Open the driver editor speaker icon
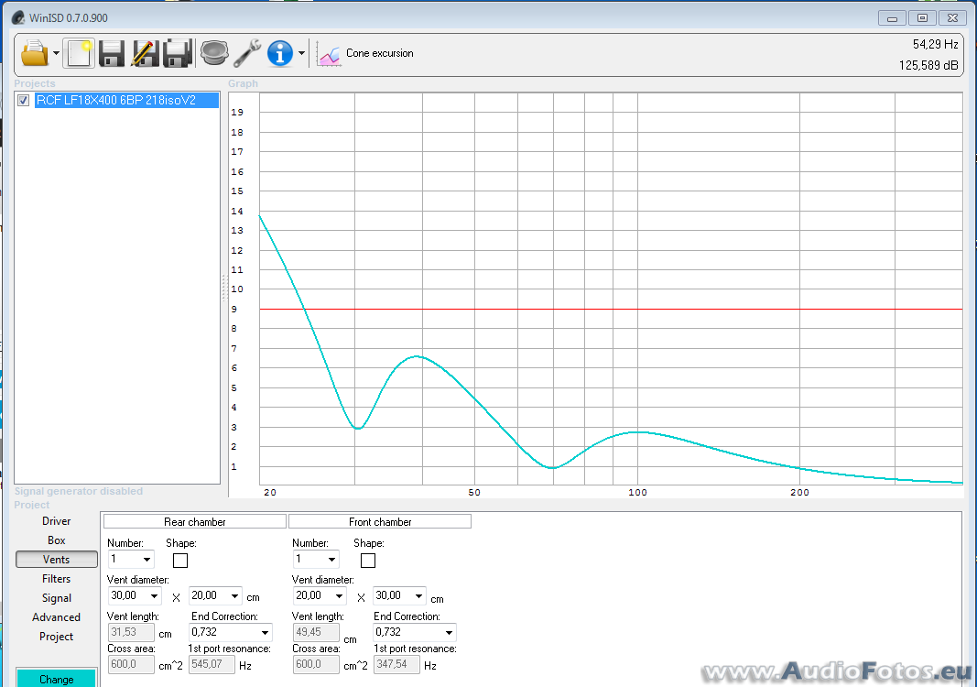Image resolution: width=977 pixels, height=687 pixels. [x=214, y=53]
